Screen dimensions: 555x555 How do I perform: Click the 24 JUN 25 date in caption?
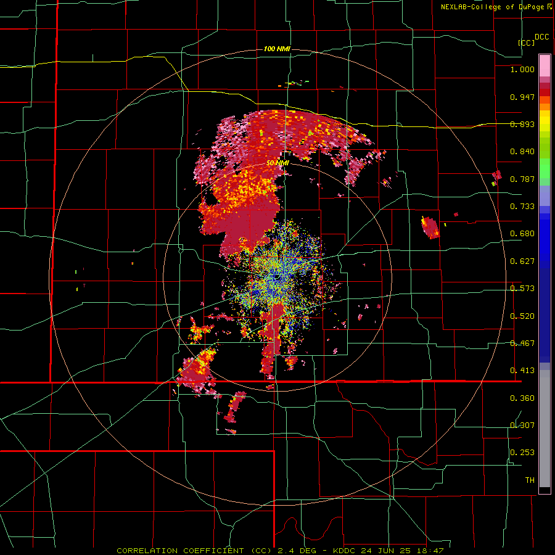386,551
